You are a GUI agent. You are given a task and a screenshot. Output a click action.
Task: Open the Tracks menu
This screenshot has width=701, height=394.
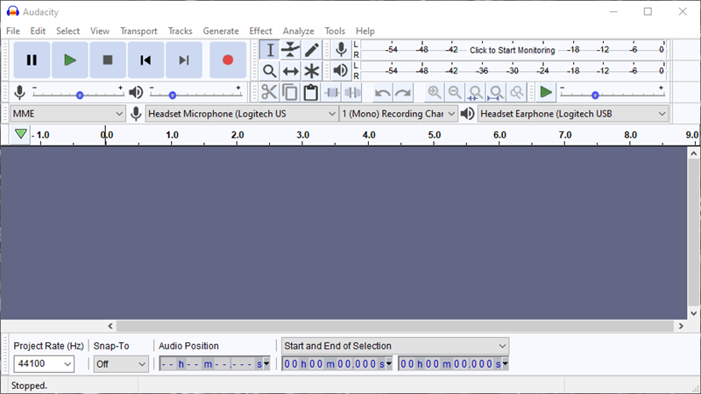[x=181, y=32]
